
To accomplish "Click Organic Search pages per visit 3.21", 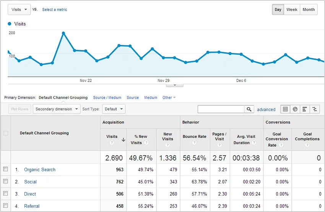I will (x=223, y=170).
